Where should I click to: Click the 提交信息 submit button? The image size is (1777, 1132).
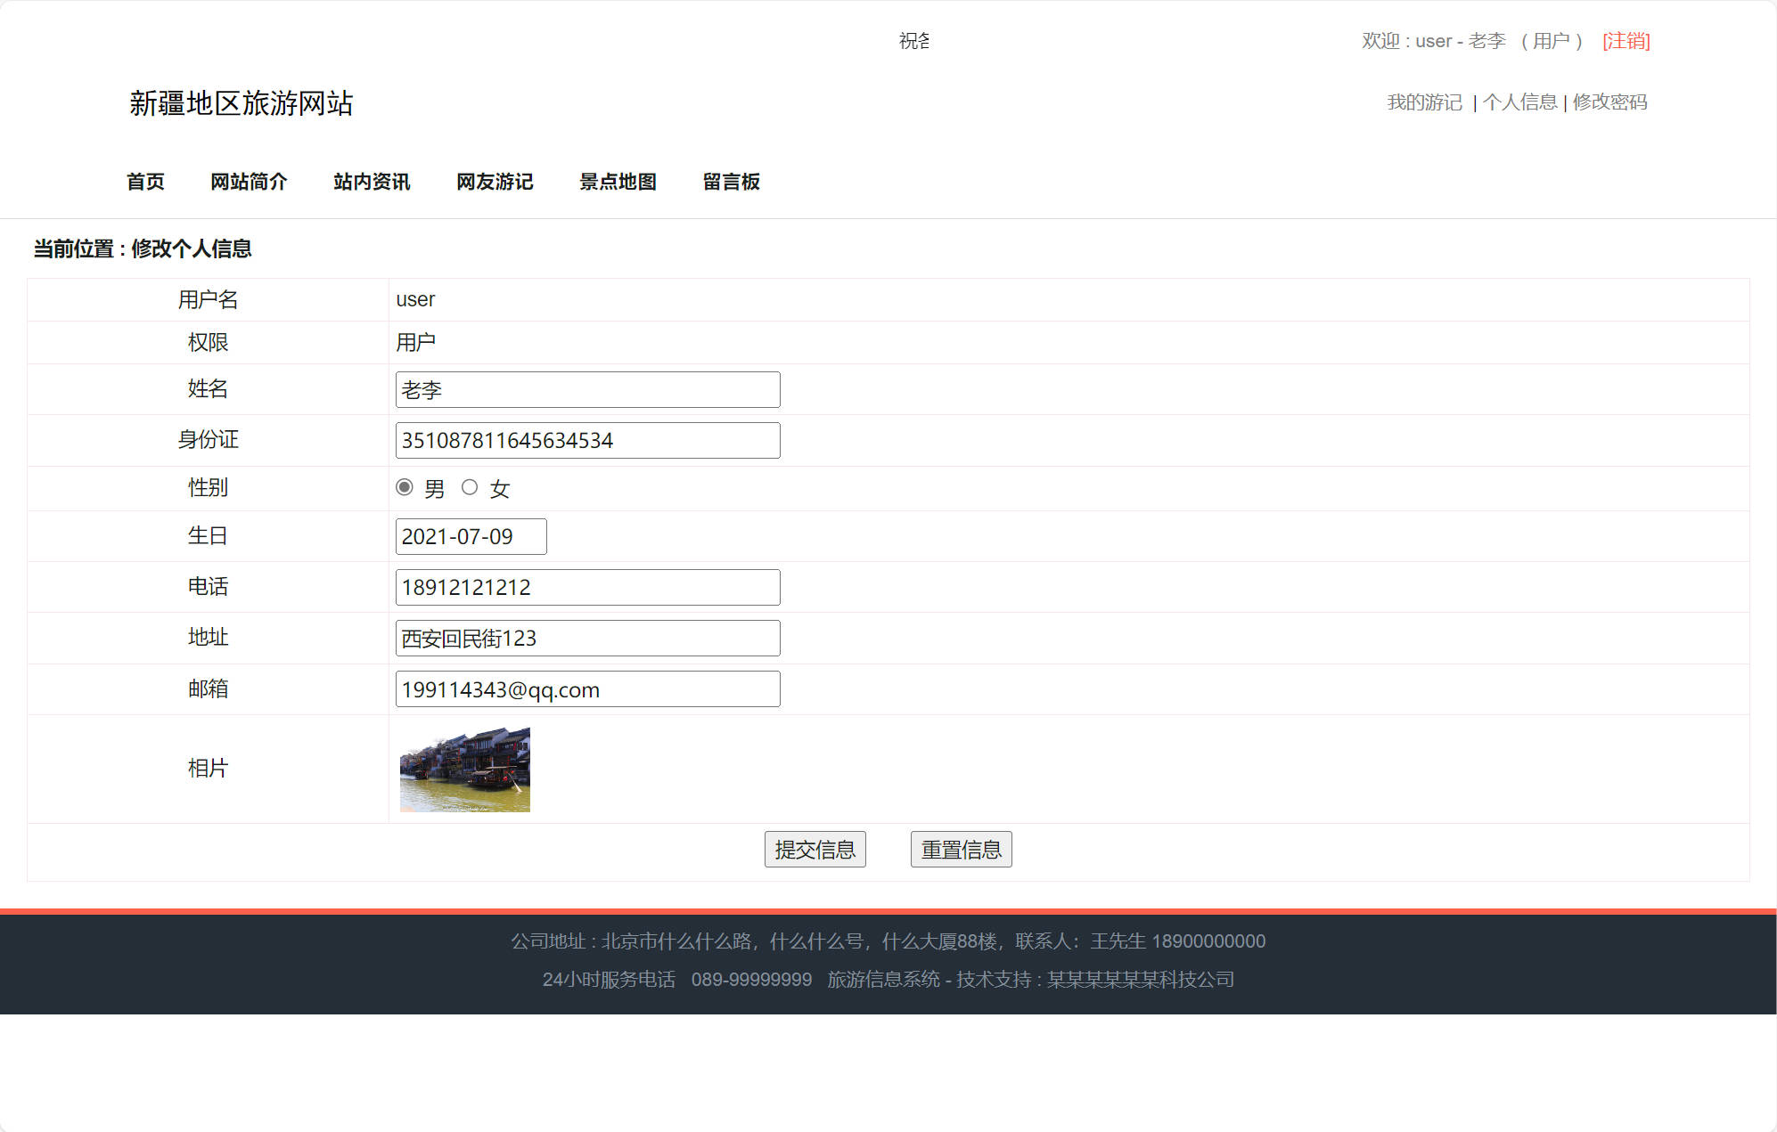pyautogui.click(x=815, y=849)
